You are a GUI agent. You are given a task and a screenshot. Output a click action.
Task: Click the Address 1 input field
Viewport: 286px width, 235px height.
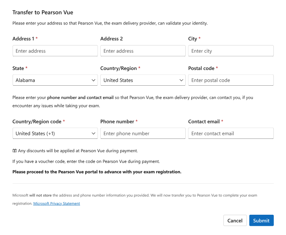coord(55,51)
